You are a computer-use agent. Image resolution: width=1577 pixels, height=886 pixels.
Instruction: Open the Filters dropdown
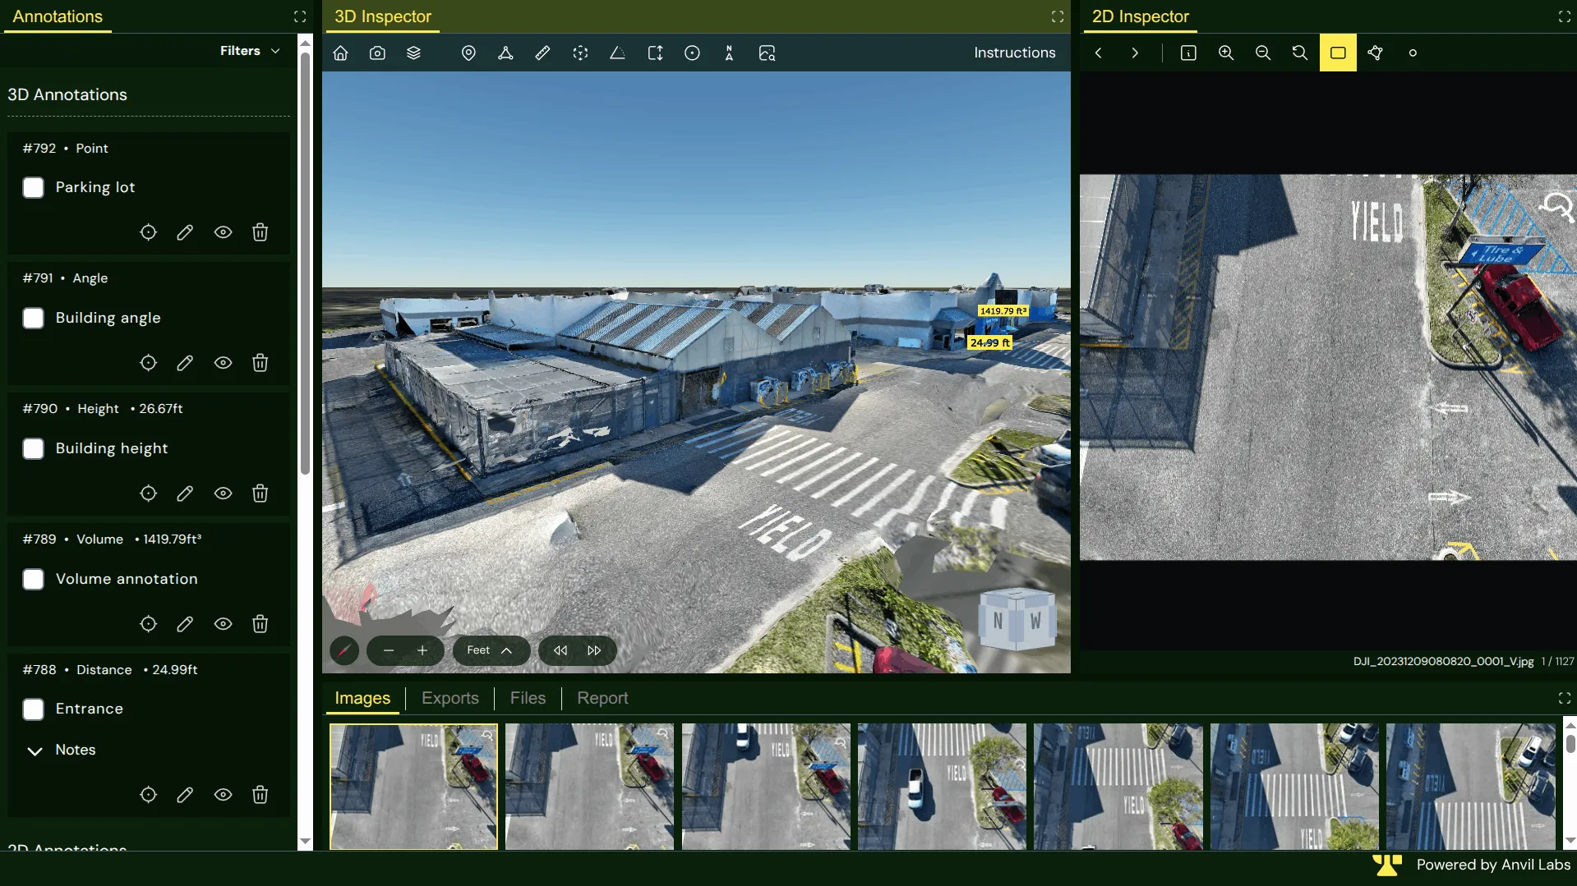pos(250,51)
